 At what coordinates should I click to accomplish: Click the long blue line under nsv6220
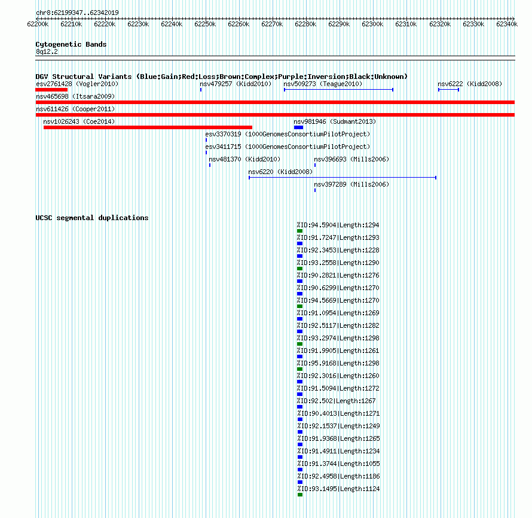pyautogui.click(x=343, y=178)
